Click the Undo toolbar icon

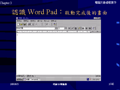point(50,24)
